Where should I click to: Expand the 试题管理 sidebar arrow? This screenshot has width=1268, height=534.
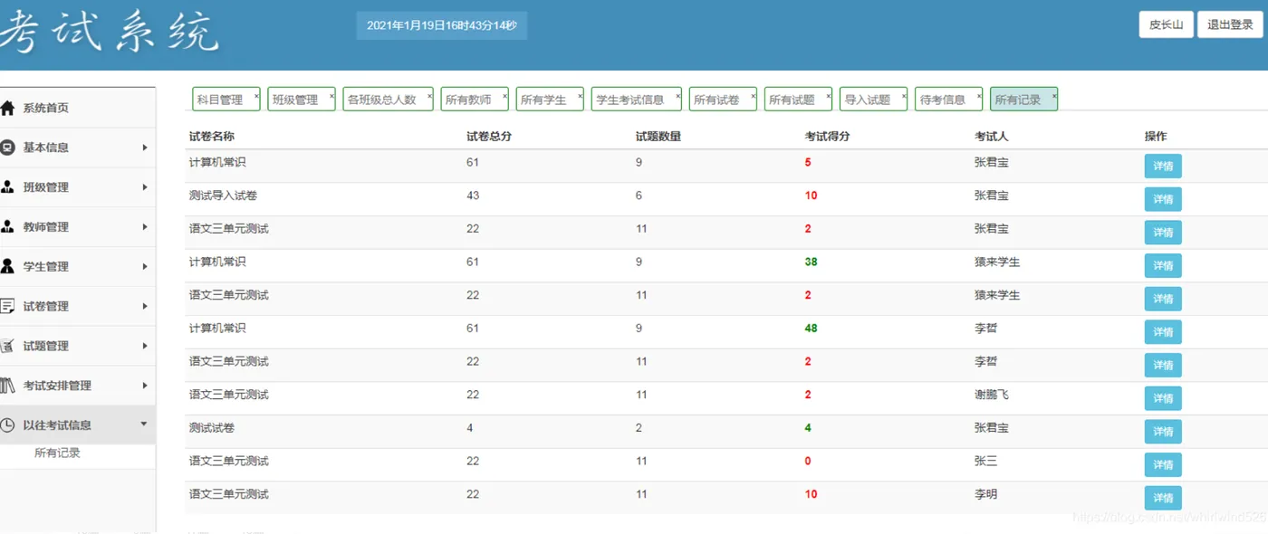click(x=145, y=346)
